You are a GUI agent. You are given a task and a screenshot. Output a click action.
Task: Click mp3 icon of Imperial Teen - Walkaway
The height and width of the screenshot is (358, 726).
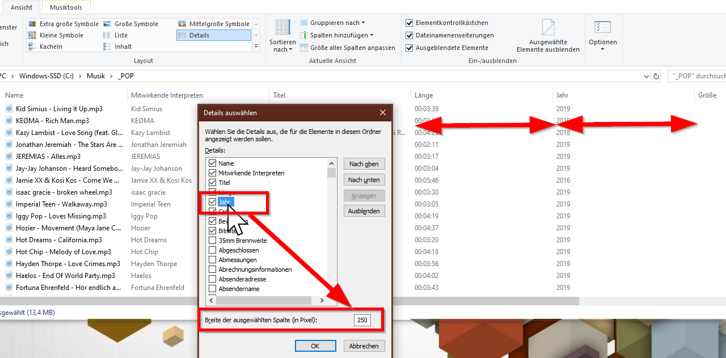9,204
